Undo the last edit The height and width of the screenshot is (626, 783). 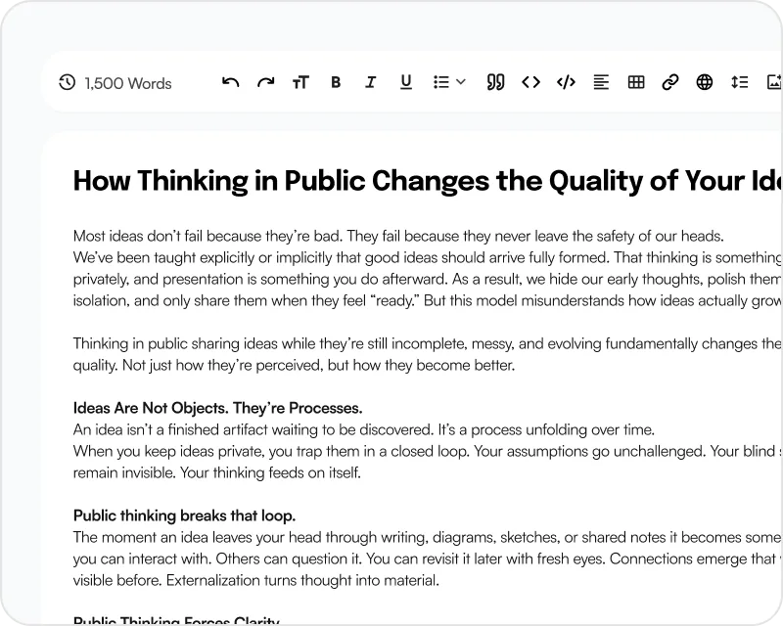click(230, 82)
